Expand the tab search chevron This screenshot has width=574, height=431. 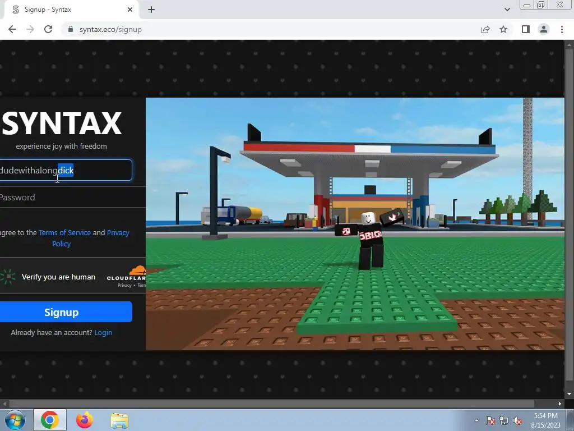click(507, 10)
